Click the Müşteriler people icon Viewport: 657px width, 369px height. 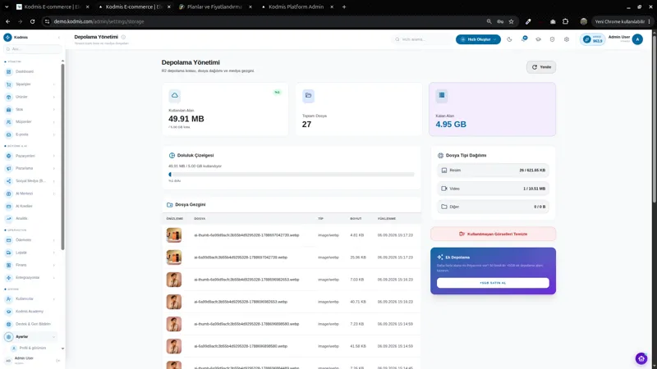pos(8,121)
